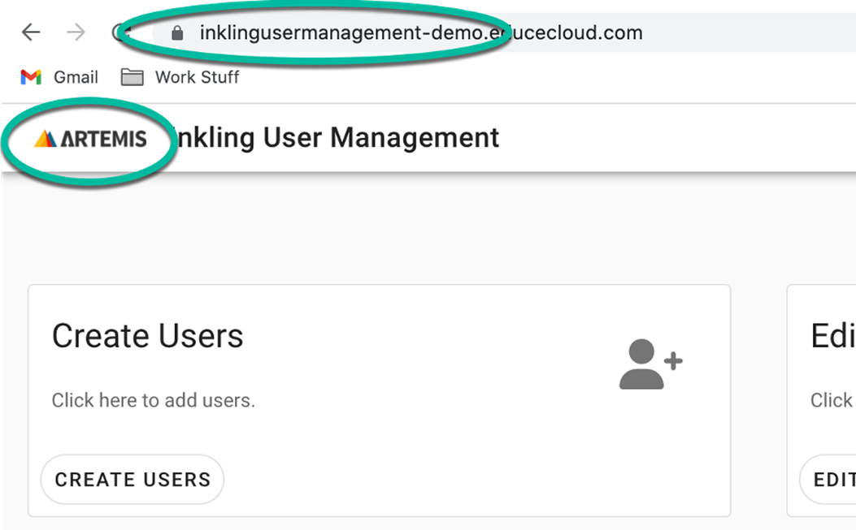The image size is (856, 530).
Task: Click the Work Stuff folder icon
Action: click(132, 77)
